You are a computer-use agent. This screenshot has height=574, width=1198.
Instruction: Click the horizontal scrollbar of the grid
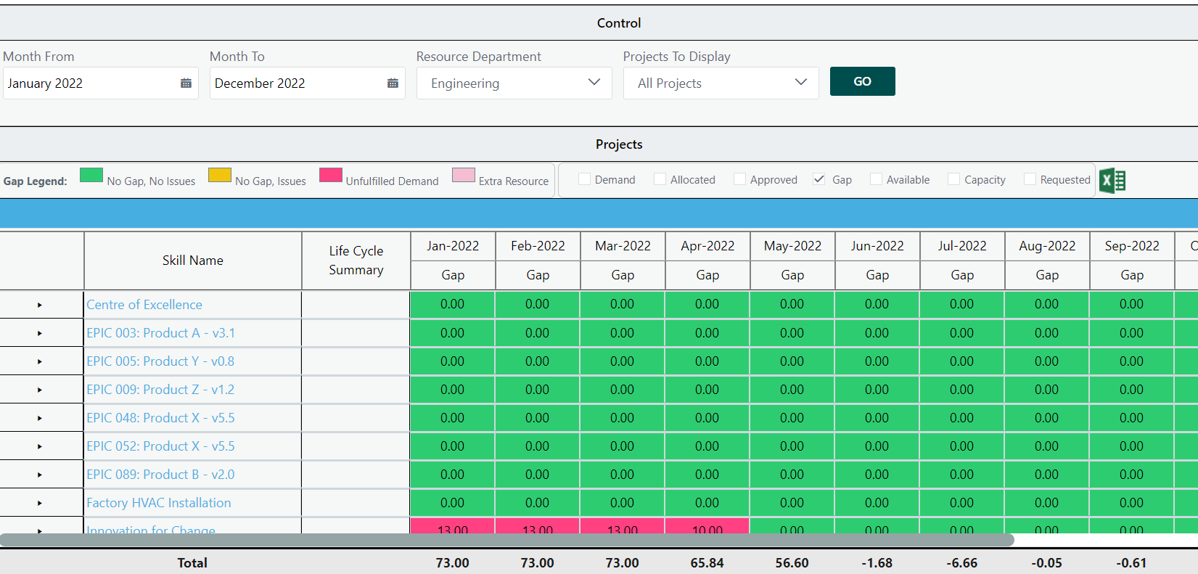coord(507,540)
